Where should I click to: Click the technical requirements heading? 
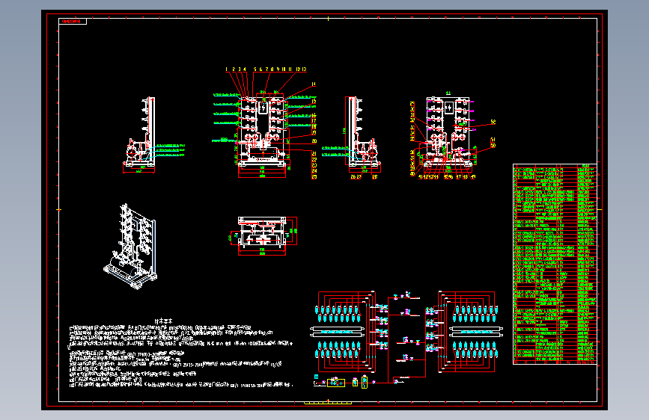pyautogui.click(x=163, y=321)
